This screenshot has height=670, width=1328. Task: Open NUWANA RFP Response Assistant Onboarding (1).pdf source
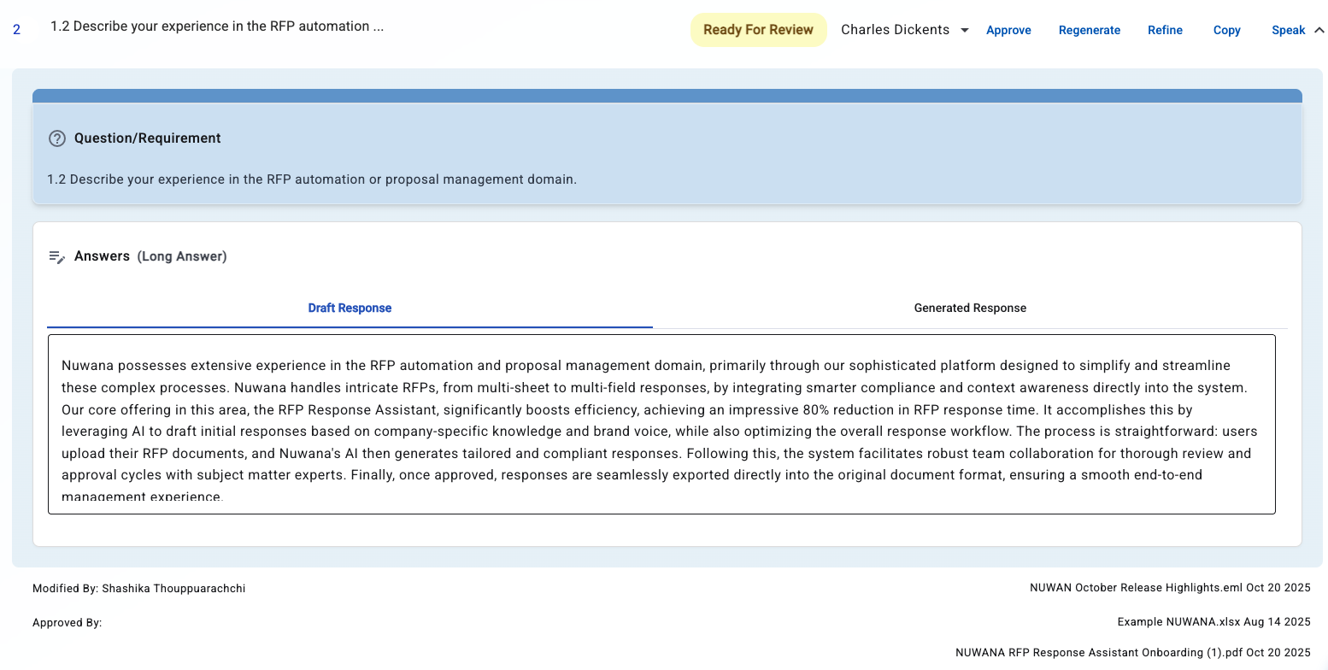pyautogui.click(x=1133, y=652)
